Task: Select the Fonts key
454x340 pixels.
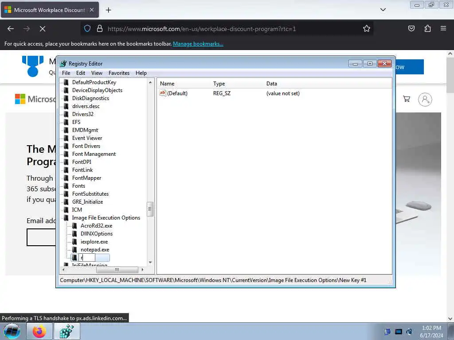Action: point(78,186)
